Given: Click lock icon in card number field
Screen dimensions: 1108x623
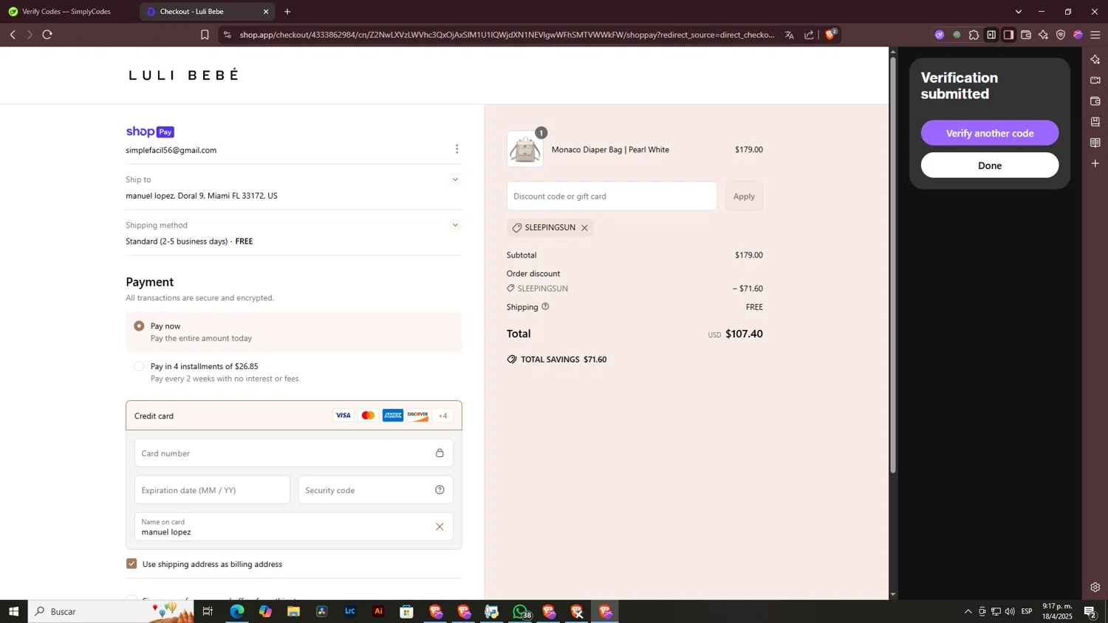Looking at the screenshot, I should (440, 453).
